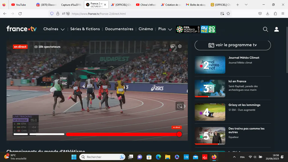Image resolution: width=288 pixels, height=162 pixels.
Task: Click the calendar icon in programme tv button
Action: (211, 45)
